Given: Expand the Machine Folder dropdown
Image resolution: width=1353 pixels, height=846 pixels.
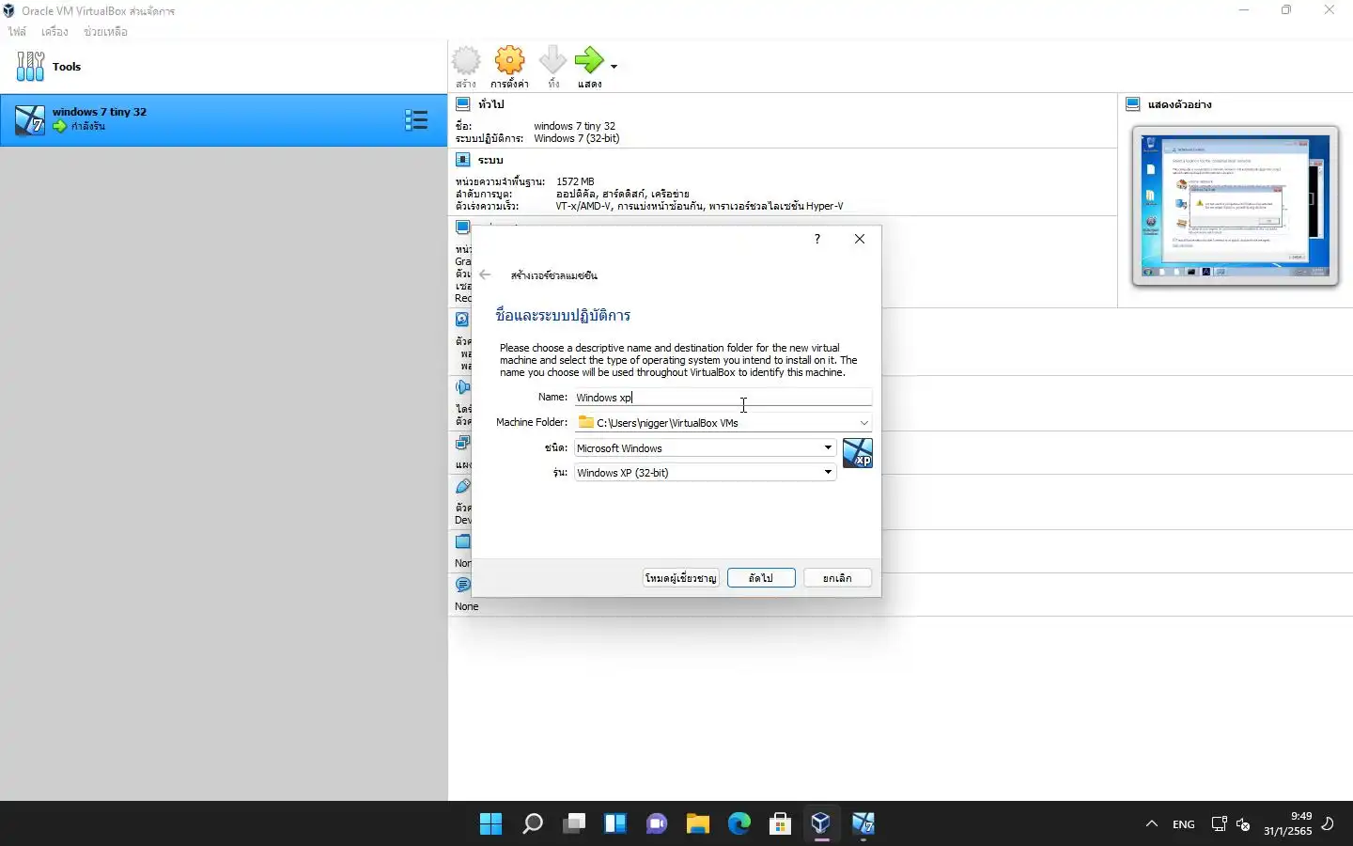Looking at the screenshot, I should click(863, 423).
